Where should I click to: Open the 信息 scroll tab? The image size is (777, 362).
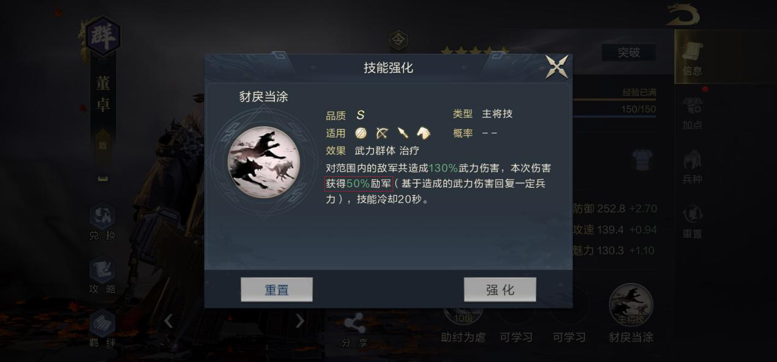(693, 59)
